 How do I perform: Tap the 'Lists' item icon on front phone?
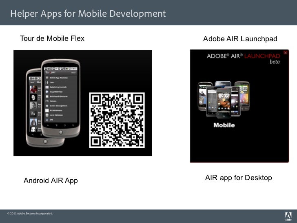pyautogui.click(x=47, y=83)
